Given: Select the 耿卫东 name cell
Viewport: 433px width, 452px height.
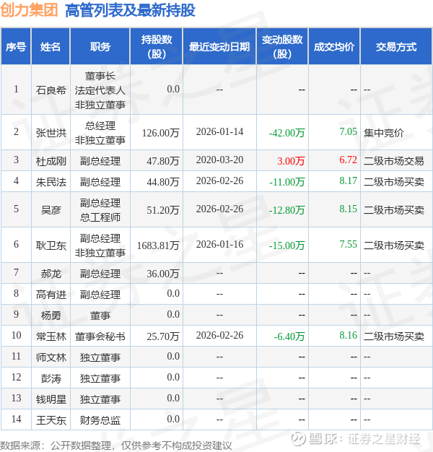Looking at the screenshot, I should pos(51,245).
